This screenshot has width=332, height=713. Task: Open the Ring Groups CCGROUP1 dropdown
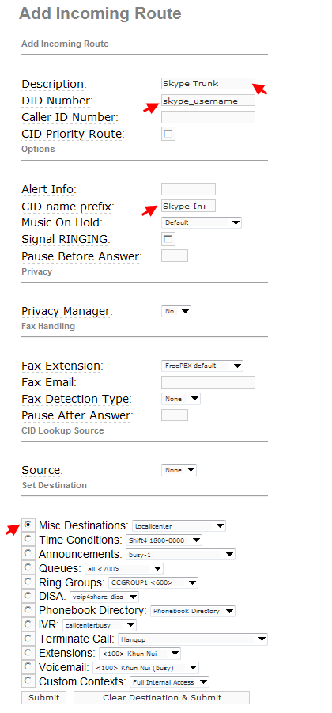(153, 582)
